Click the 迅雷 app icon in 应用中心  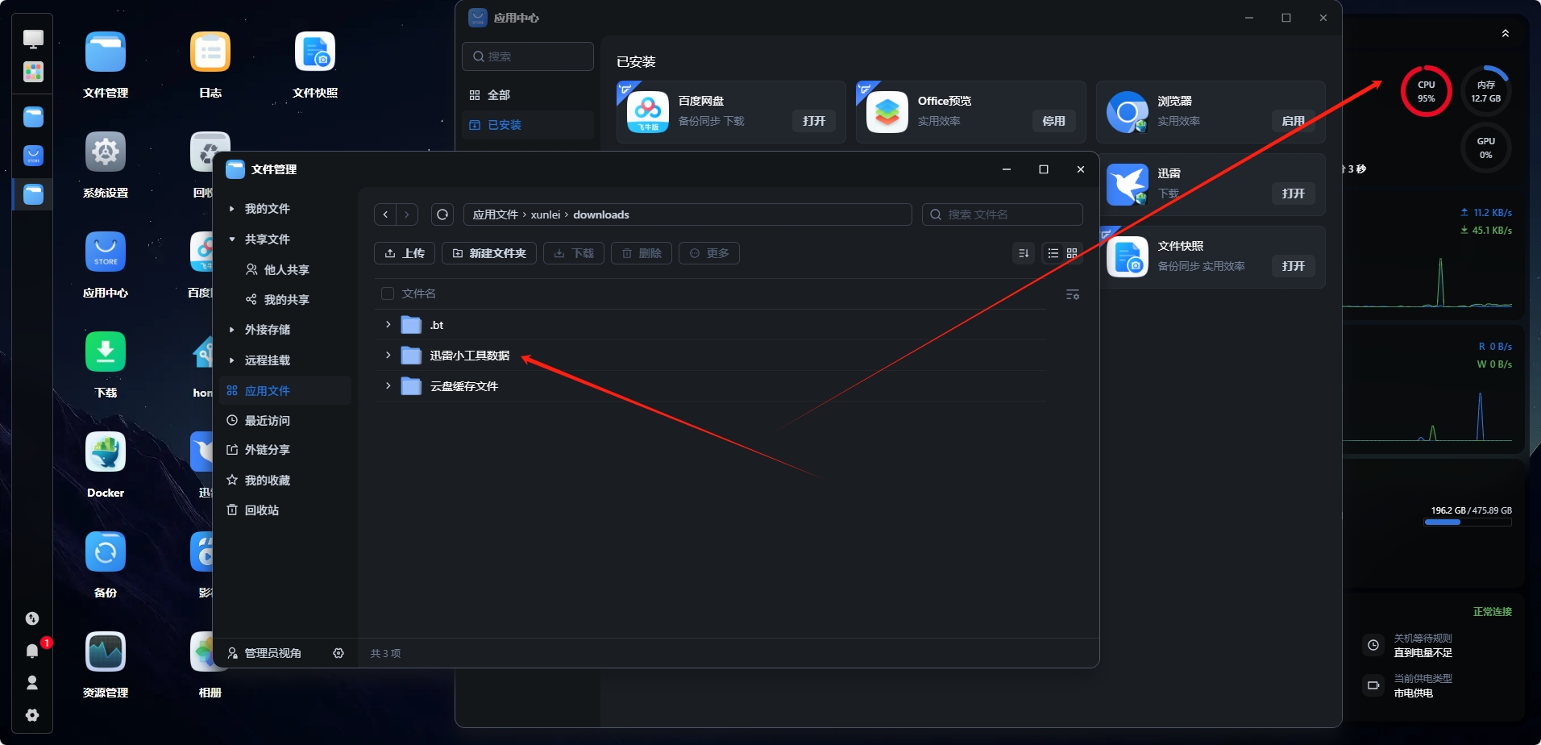[x=1128, y=185]
